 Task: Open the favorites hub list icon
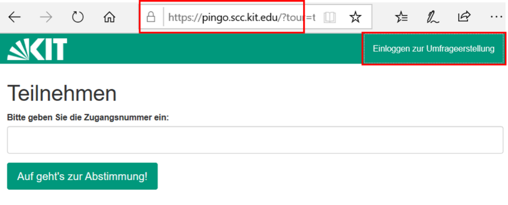tap(402, 17)
